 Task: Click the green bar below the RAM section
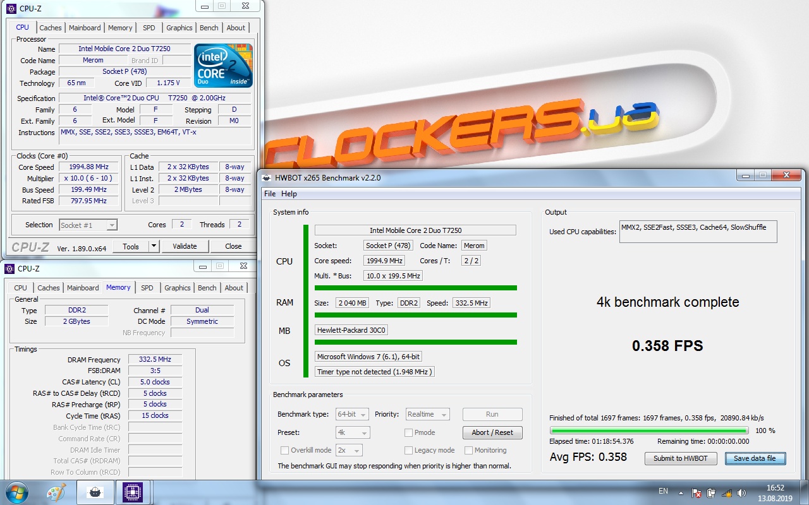coord(416,314)
